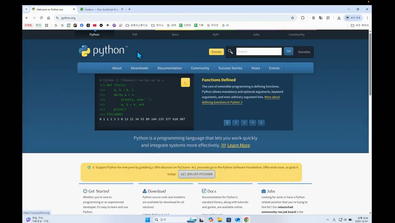Open the 유튜브스튜디오 bookmark folder
Image resolution: width=395 pixels, height=223 pixels.
tap(136, 25)
